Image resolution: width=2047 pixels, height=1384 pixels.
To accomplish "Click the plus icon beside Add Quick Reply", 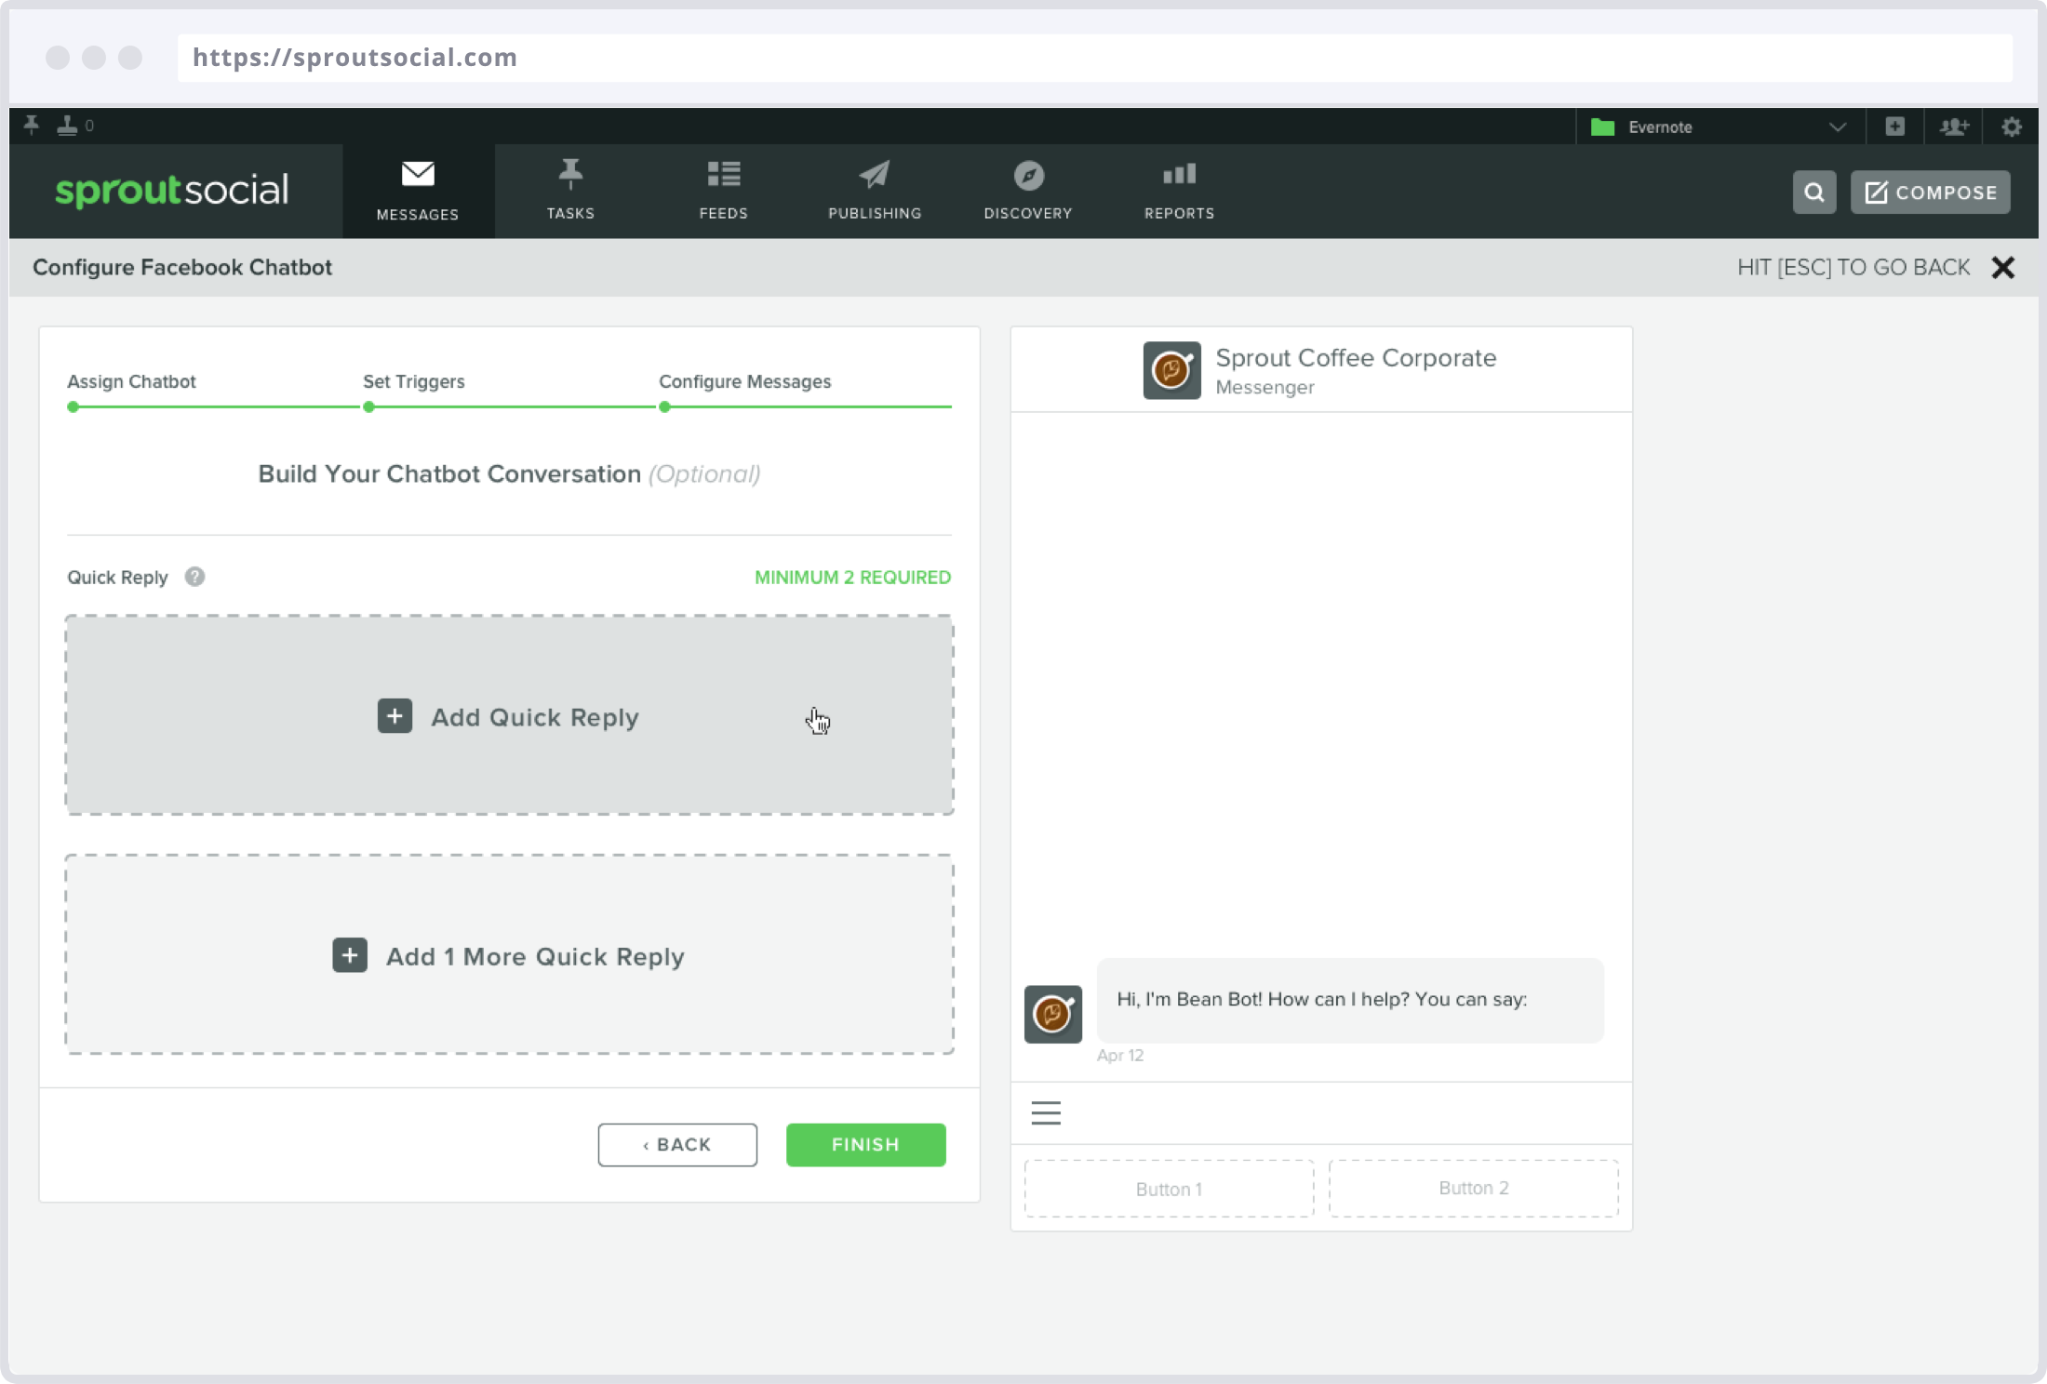I will 395,716.
